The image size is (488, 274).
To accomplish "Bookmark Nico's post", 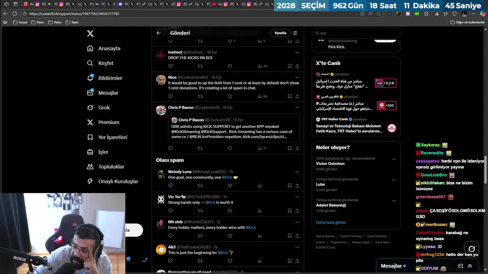I will pyautogui.click(x=290, y=96).
